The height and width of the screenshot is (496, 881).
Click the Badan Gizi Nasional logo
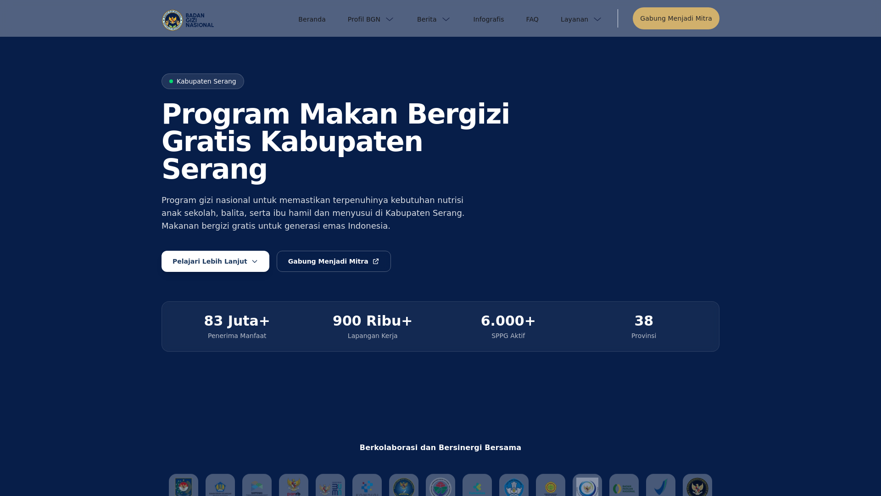[188, 20]
